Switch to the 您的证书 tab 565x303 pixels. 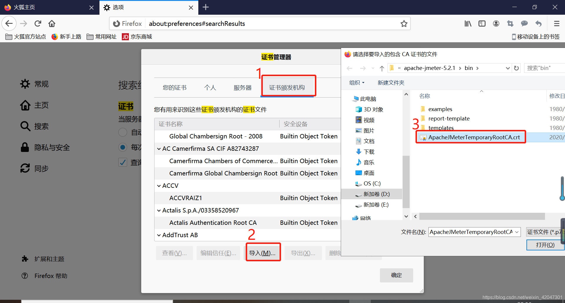click(175, 88)
